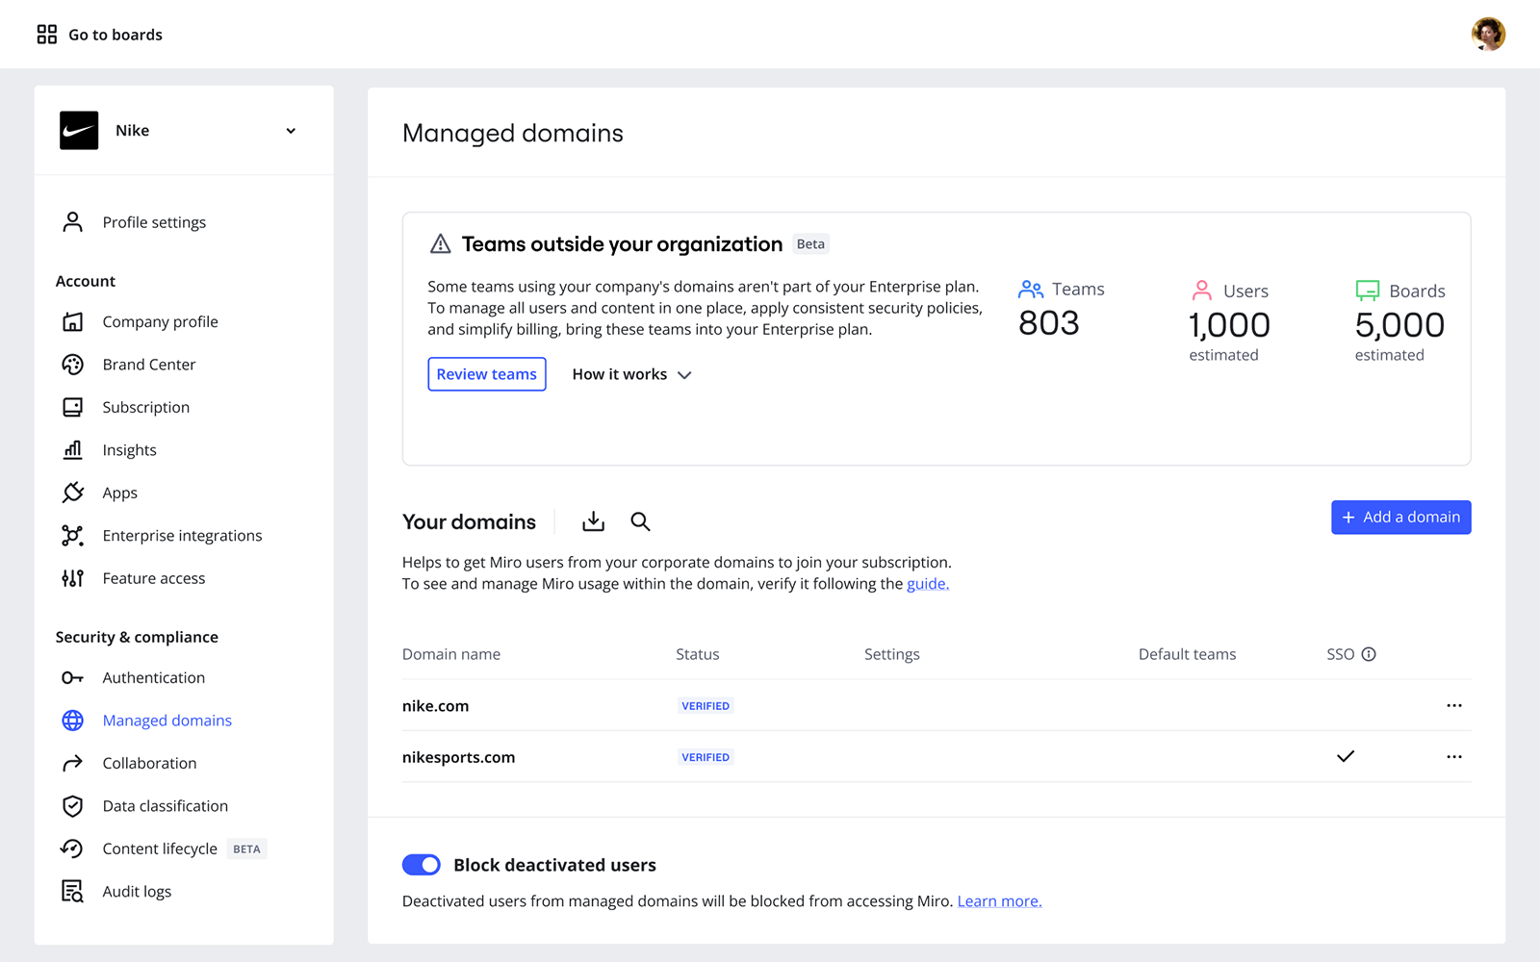The image size is (1540, 962).
Task: Click the SSO checkmark for nikesports.com
Action: [x=1346, y=757]
